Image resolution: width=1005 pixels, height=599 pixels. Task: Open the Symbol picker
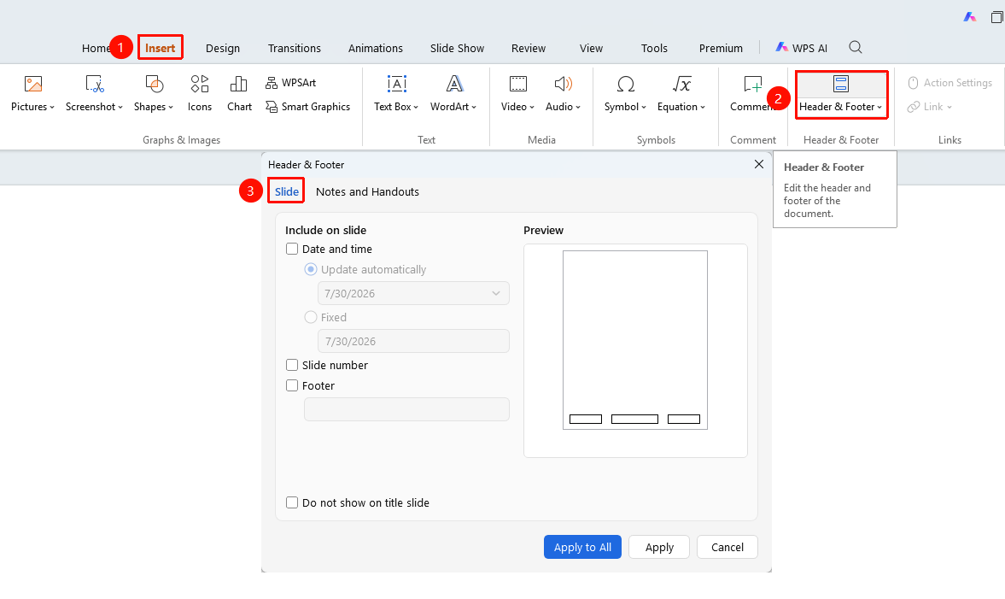625,94
